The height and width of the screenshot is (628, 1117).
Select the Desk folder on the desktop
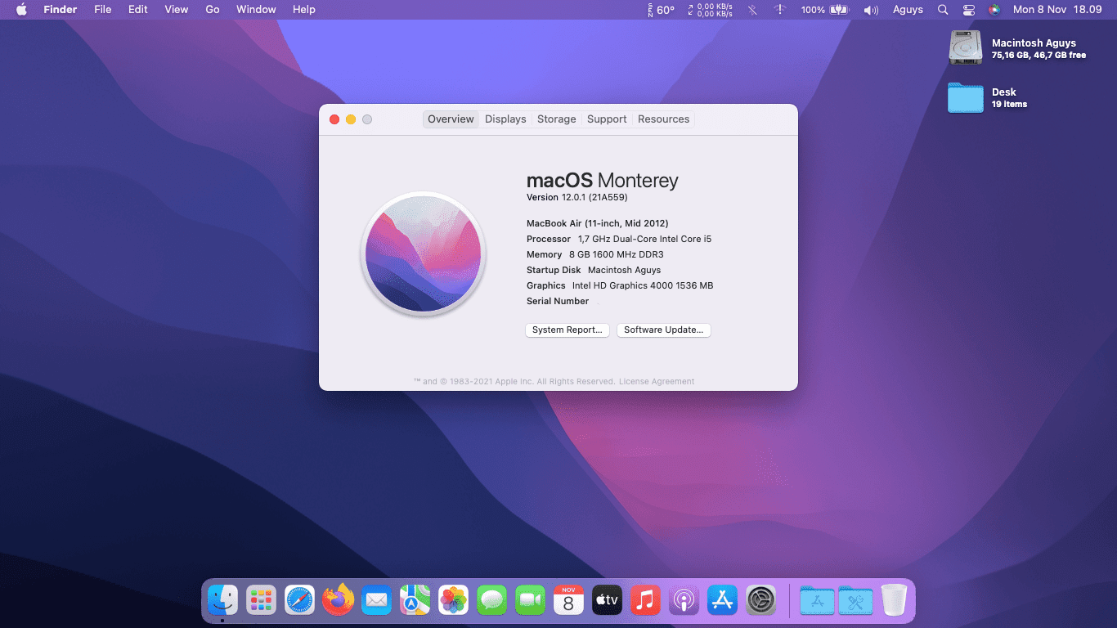pyautogui.click(x=965, y=97)
